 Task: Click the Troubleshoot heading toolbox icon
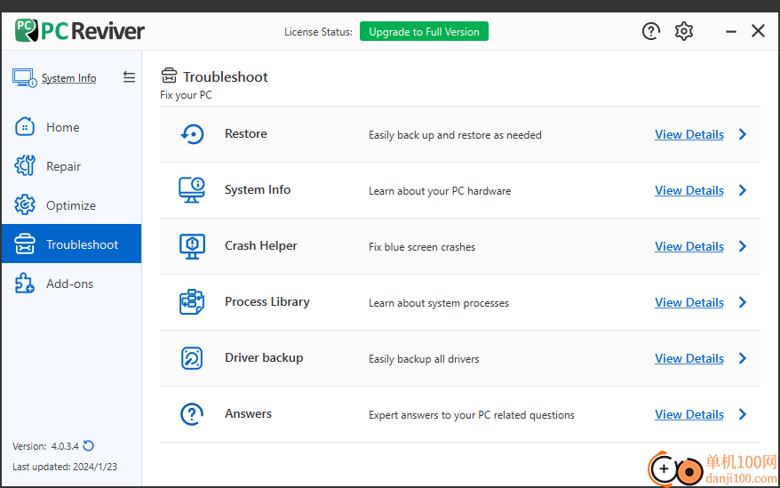point(169,76)
